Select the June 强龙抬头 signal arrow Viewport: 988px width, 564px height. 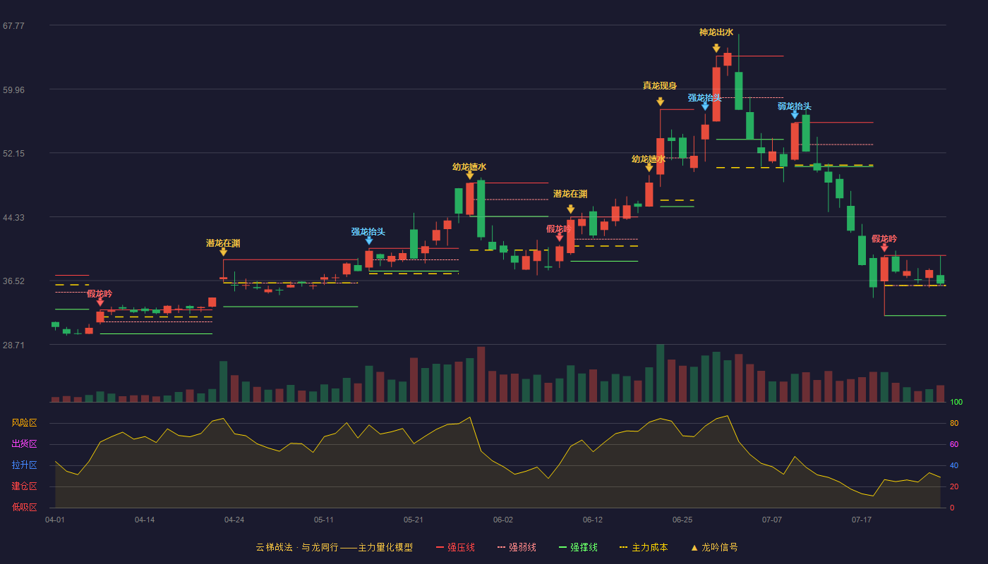[705, 106]
